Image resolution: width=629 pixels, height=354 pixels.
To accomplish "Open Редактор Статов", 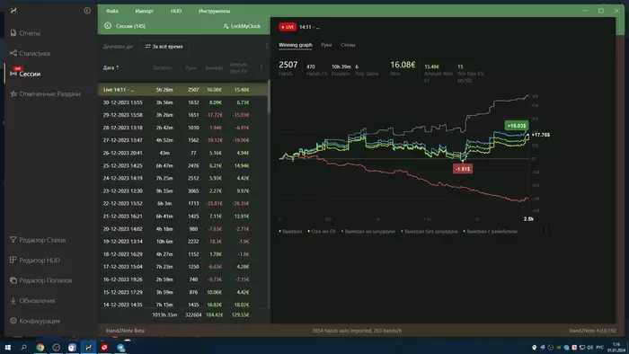I will (38, 240).
